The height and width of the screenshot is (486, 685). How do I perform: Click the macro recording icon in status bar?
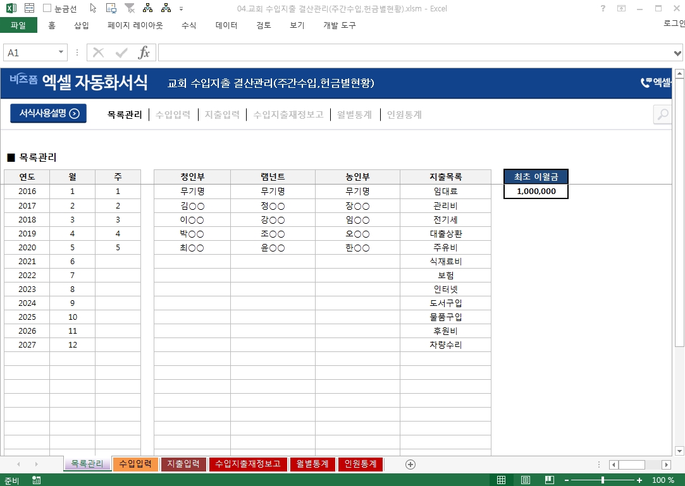pos(37,480)
